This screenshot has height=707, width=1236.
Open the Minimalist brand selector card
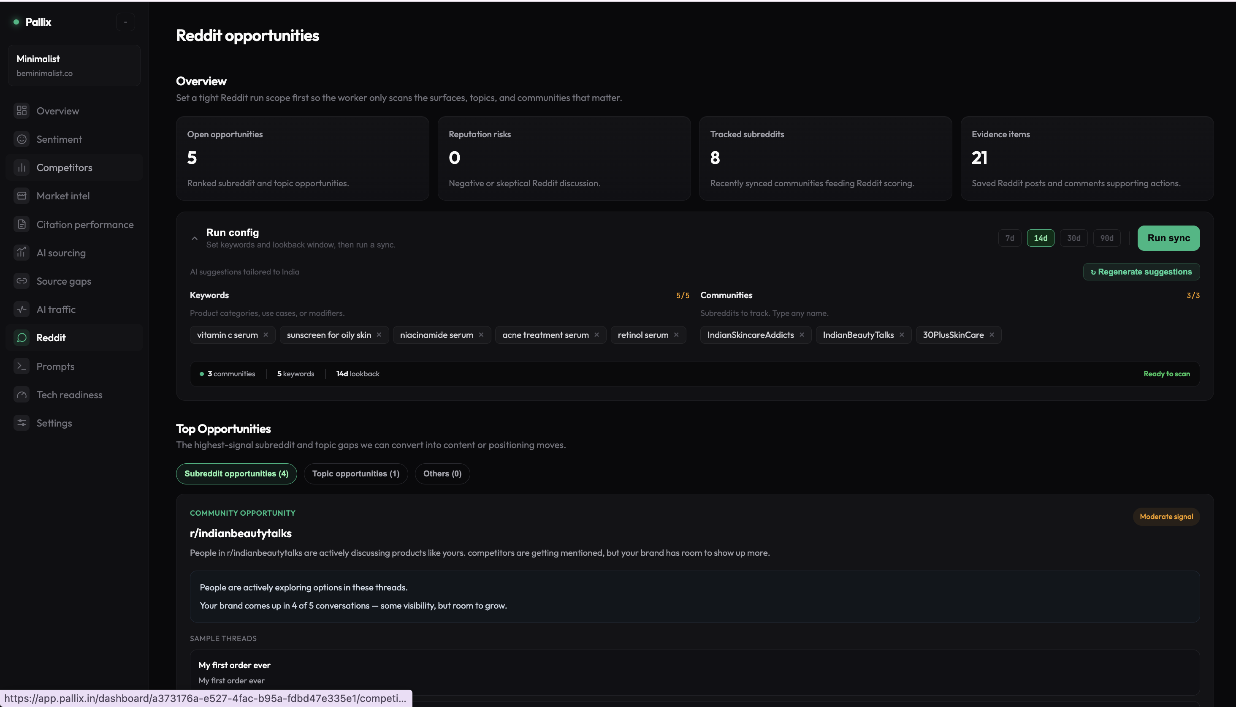tap(74, 65)
